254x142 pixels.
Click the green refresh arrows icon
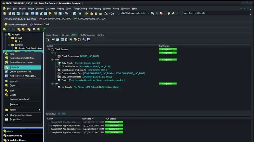tap(44, 29)
